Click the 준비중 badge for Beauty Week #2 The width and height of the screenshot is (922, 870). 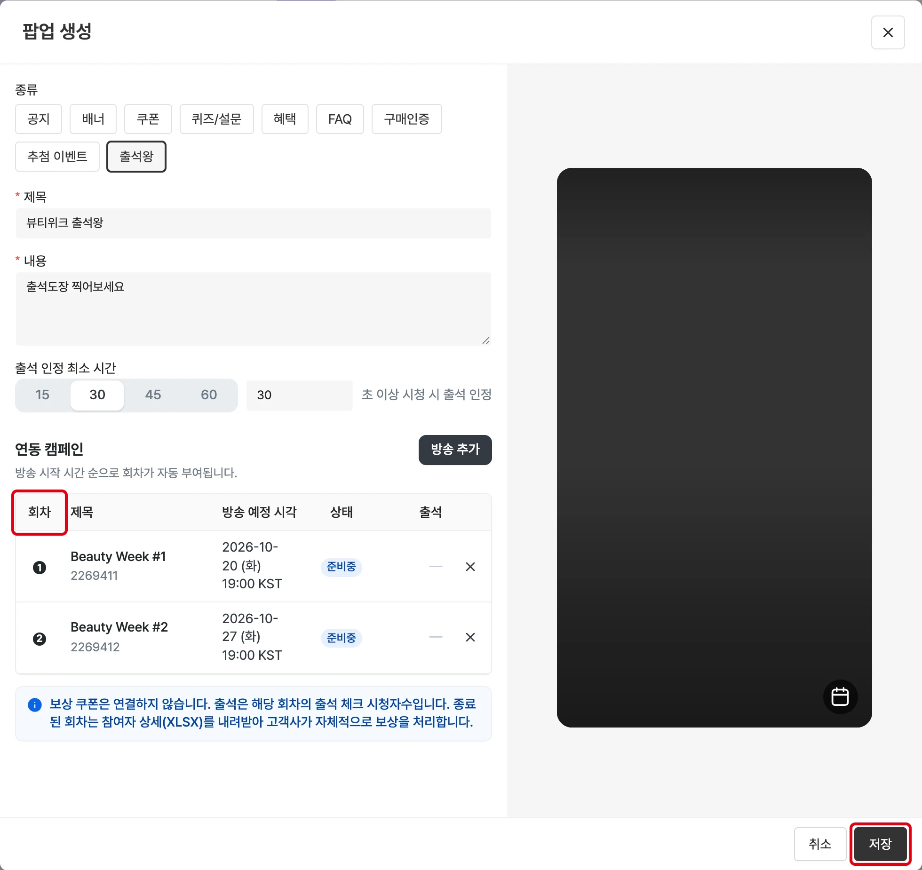click(342, 638)
